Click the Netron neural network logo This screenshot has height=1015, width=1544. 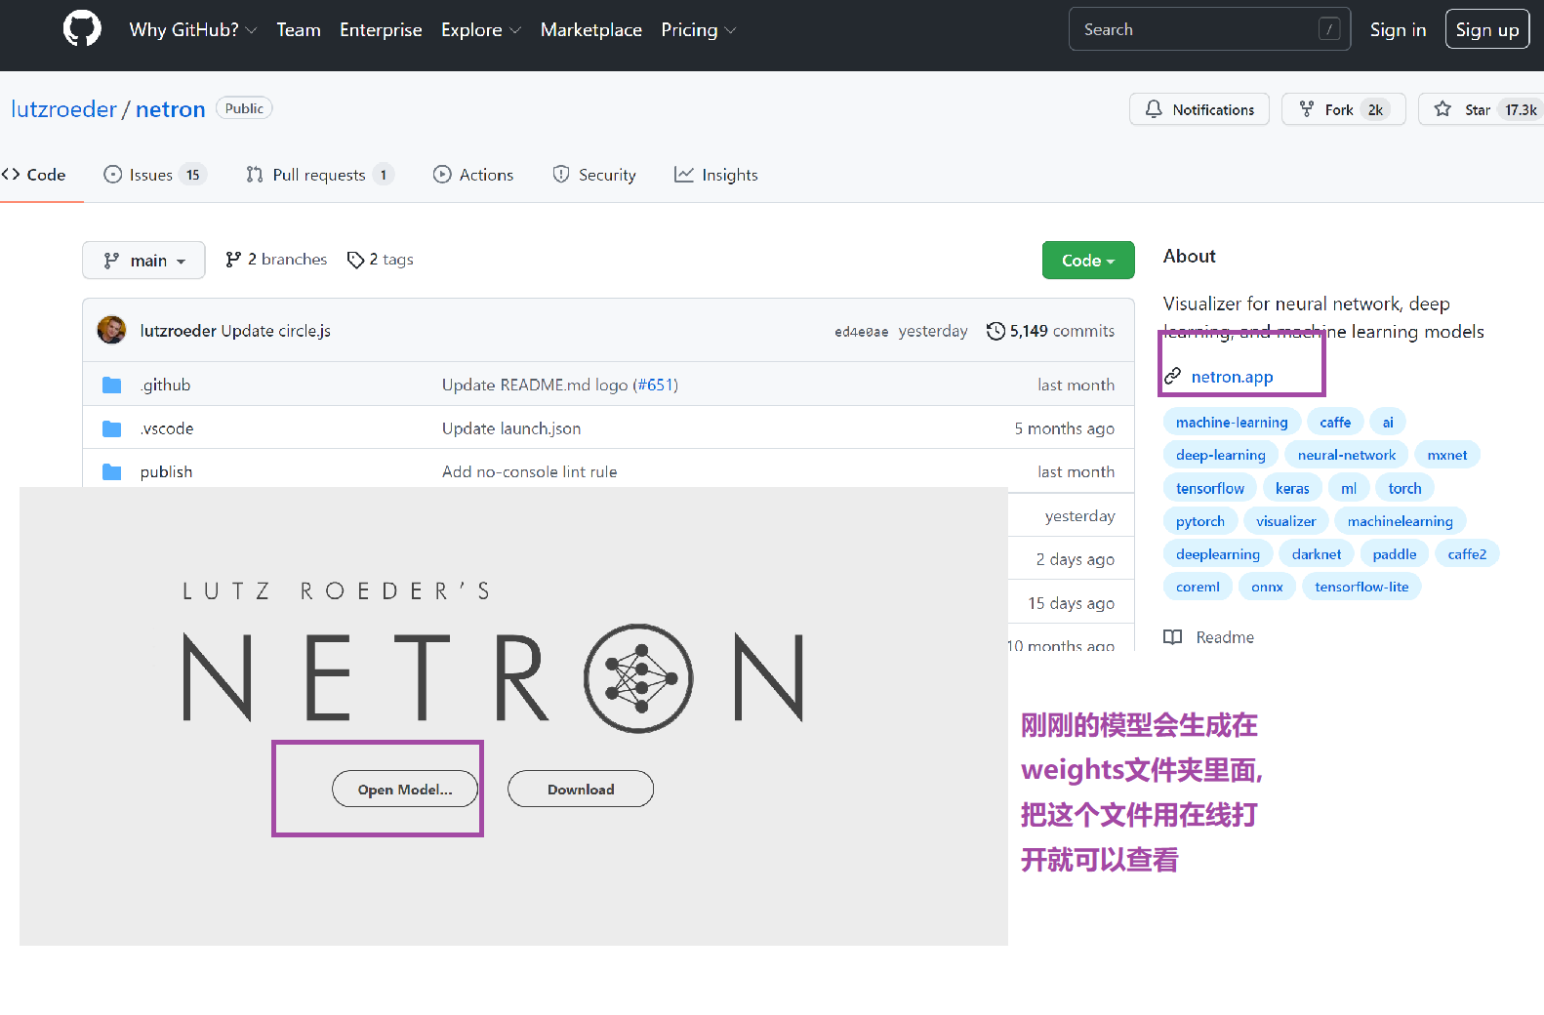(x=638, y=678)
